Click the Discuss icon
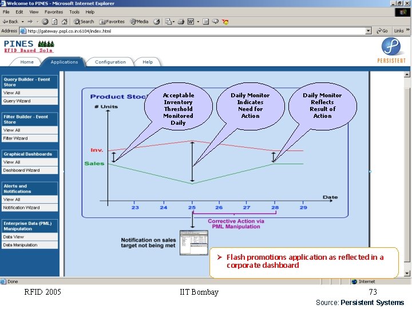The height and width of the screenshot is (309, 412). [x=216, y=22]
